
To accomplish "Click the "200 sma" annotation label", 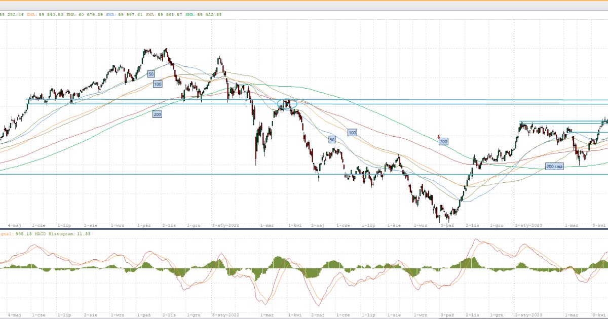I will click(554, 166).
